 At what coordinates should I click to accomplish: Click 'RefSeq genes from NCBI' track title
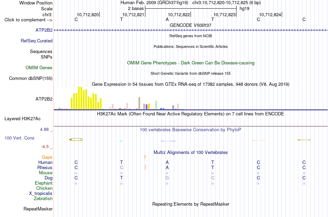[x=191, y=36]
